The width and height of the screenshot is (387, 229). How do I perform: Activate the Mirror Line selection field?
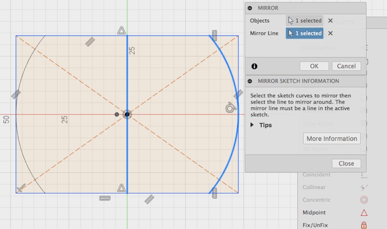coord(304,33)
